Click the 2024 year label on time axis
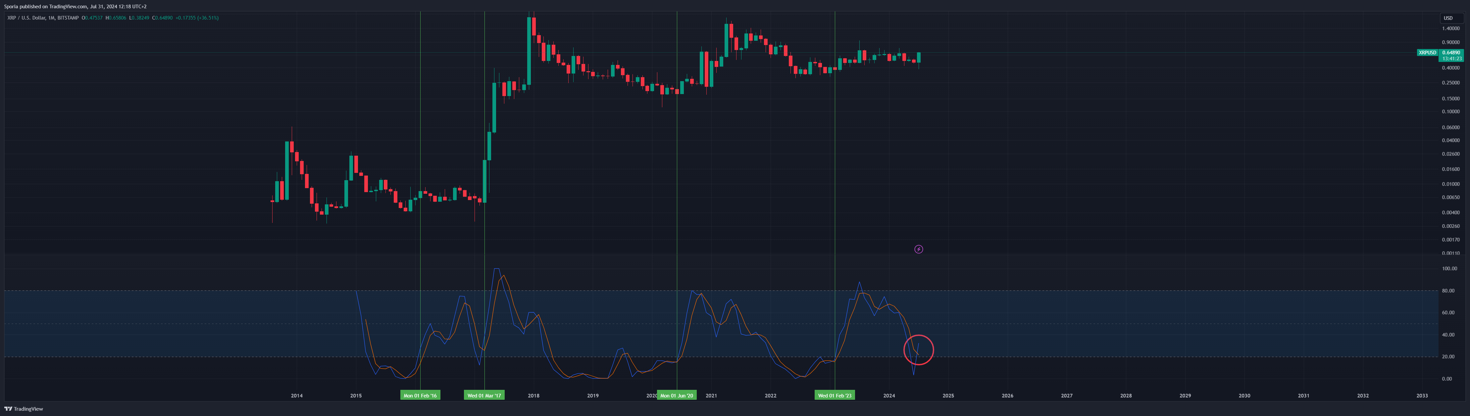The width and height of the screenshot is (1470, 416). click(x=888, y=395)
